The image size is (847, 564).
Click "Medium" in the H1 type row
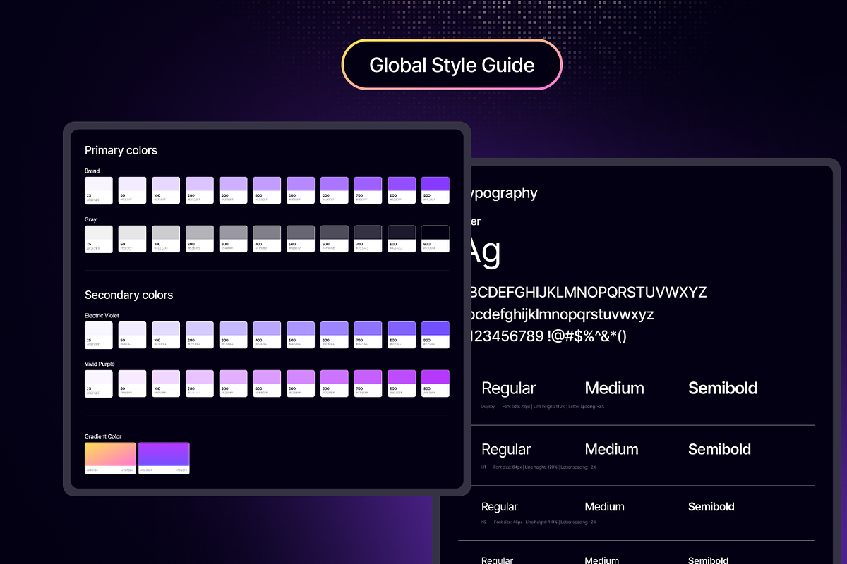611,449
